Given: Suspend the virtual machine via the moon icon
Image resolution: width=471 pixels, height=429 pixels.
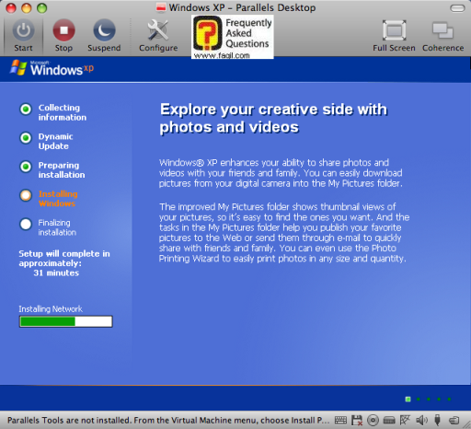Looking at the screenshot, I should click(x=104, y=35).
